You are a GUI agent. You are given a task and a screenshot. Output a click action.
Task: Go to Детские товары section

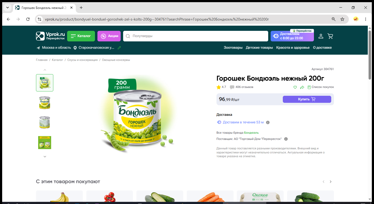[x=259, y=48]
